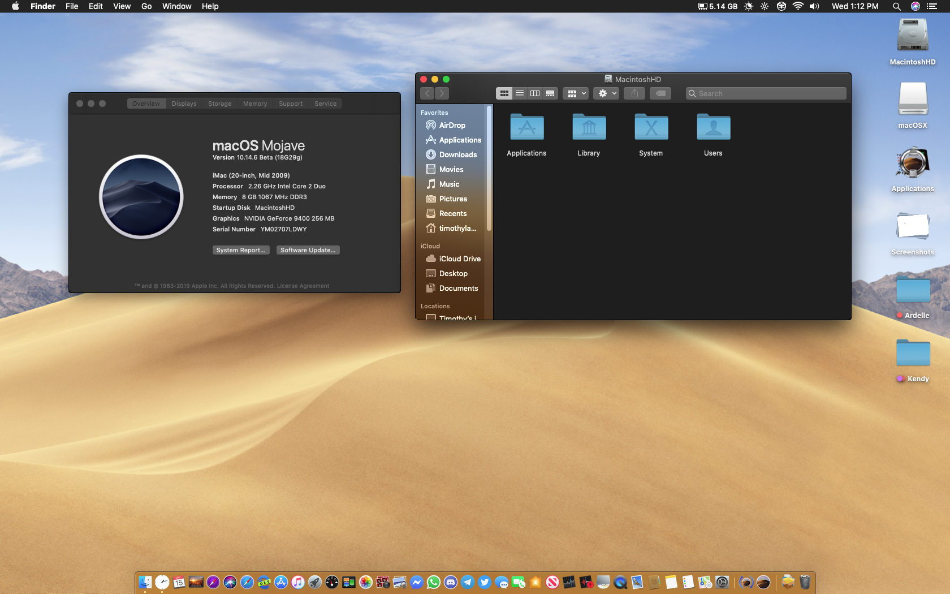This screenshot has height=594, width=950.
Task: Click the Share button in the Finder toolbar
Action: [634, 93]
